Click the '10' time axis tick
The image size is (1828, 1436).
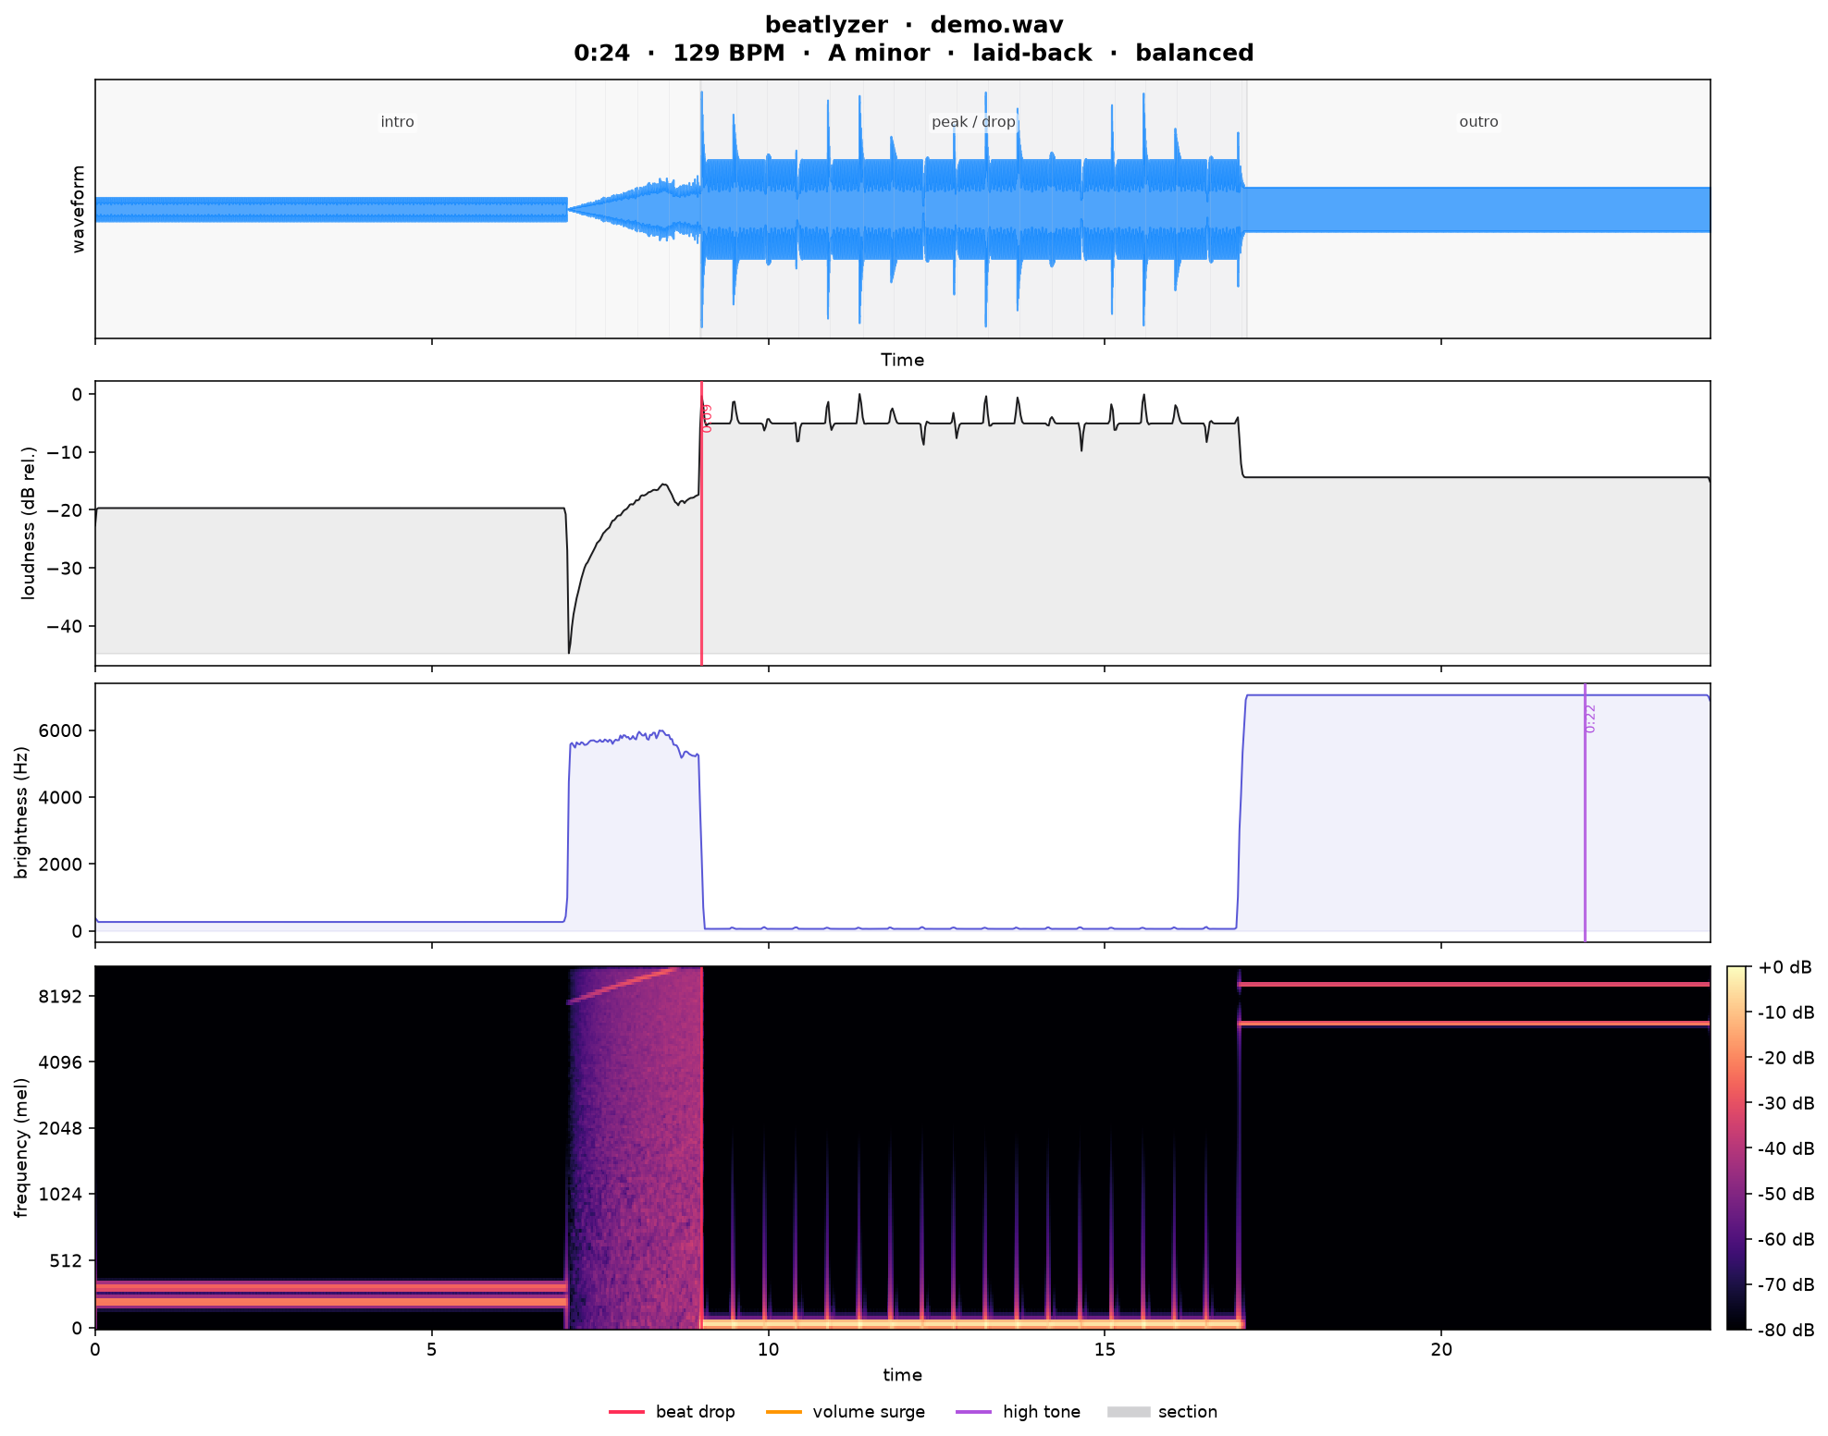[768, 1349]
